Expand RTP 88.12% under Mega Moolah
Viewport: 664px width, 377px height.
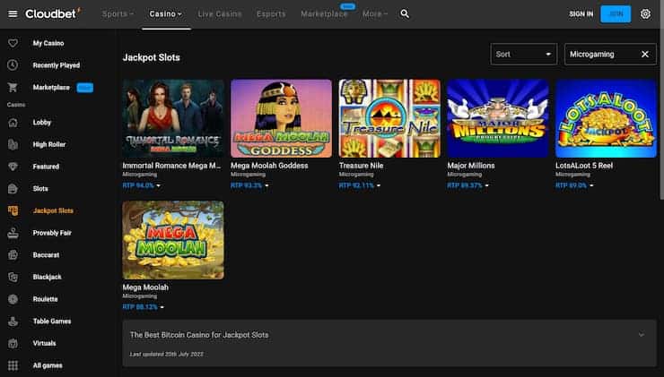144,307
